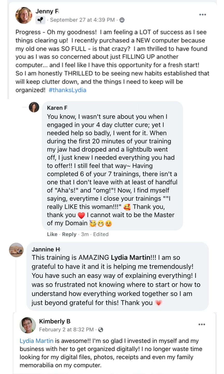View edit history via Edited label

pyautogui.click(x=101, y=234)
